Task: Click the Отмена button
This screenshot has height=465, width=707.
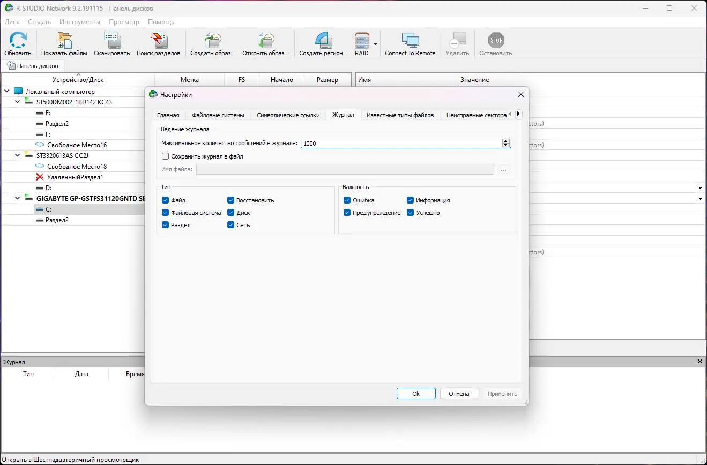Action: pos(459,394)
